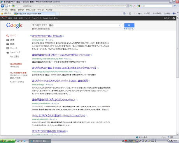Open キャッシュ link for www.tyrann.jp result

[49, 40]
